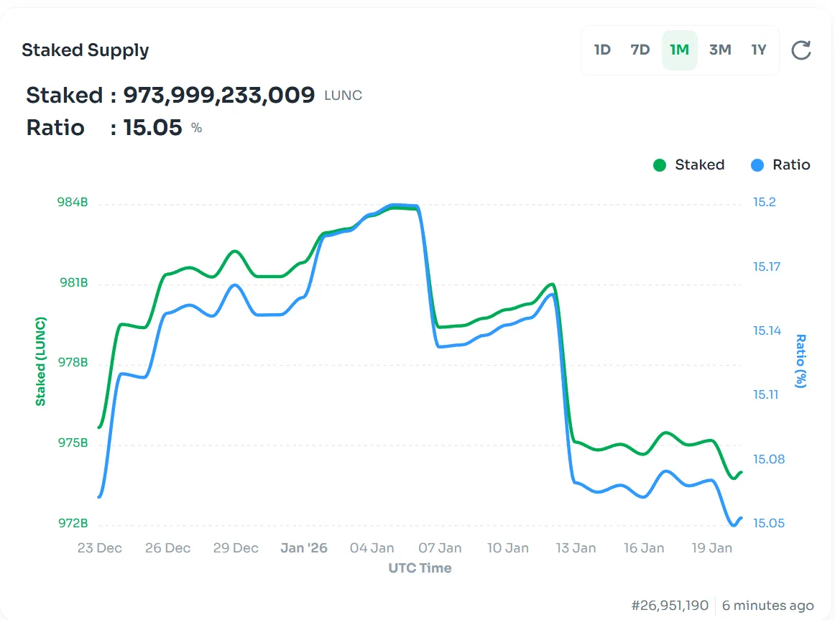Show the 1Y time range
The image size is (835, 620).
tap(759, 50)
